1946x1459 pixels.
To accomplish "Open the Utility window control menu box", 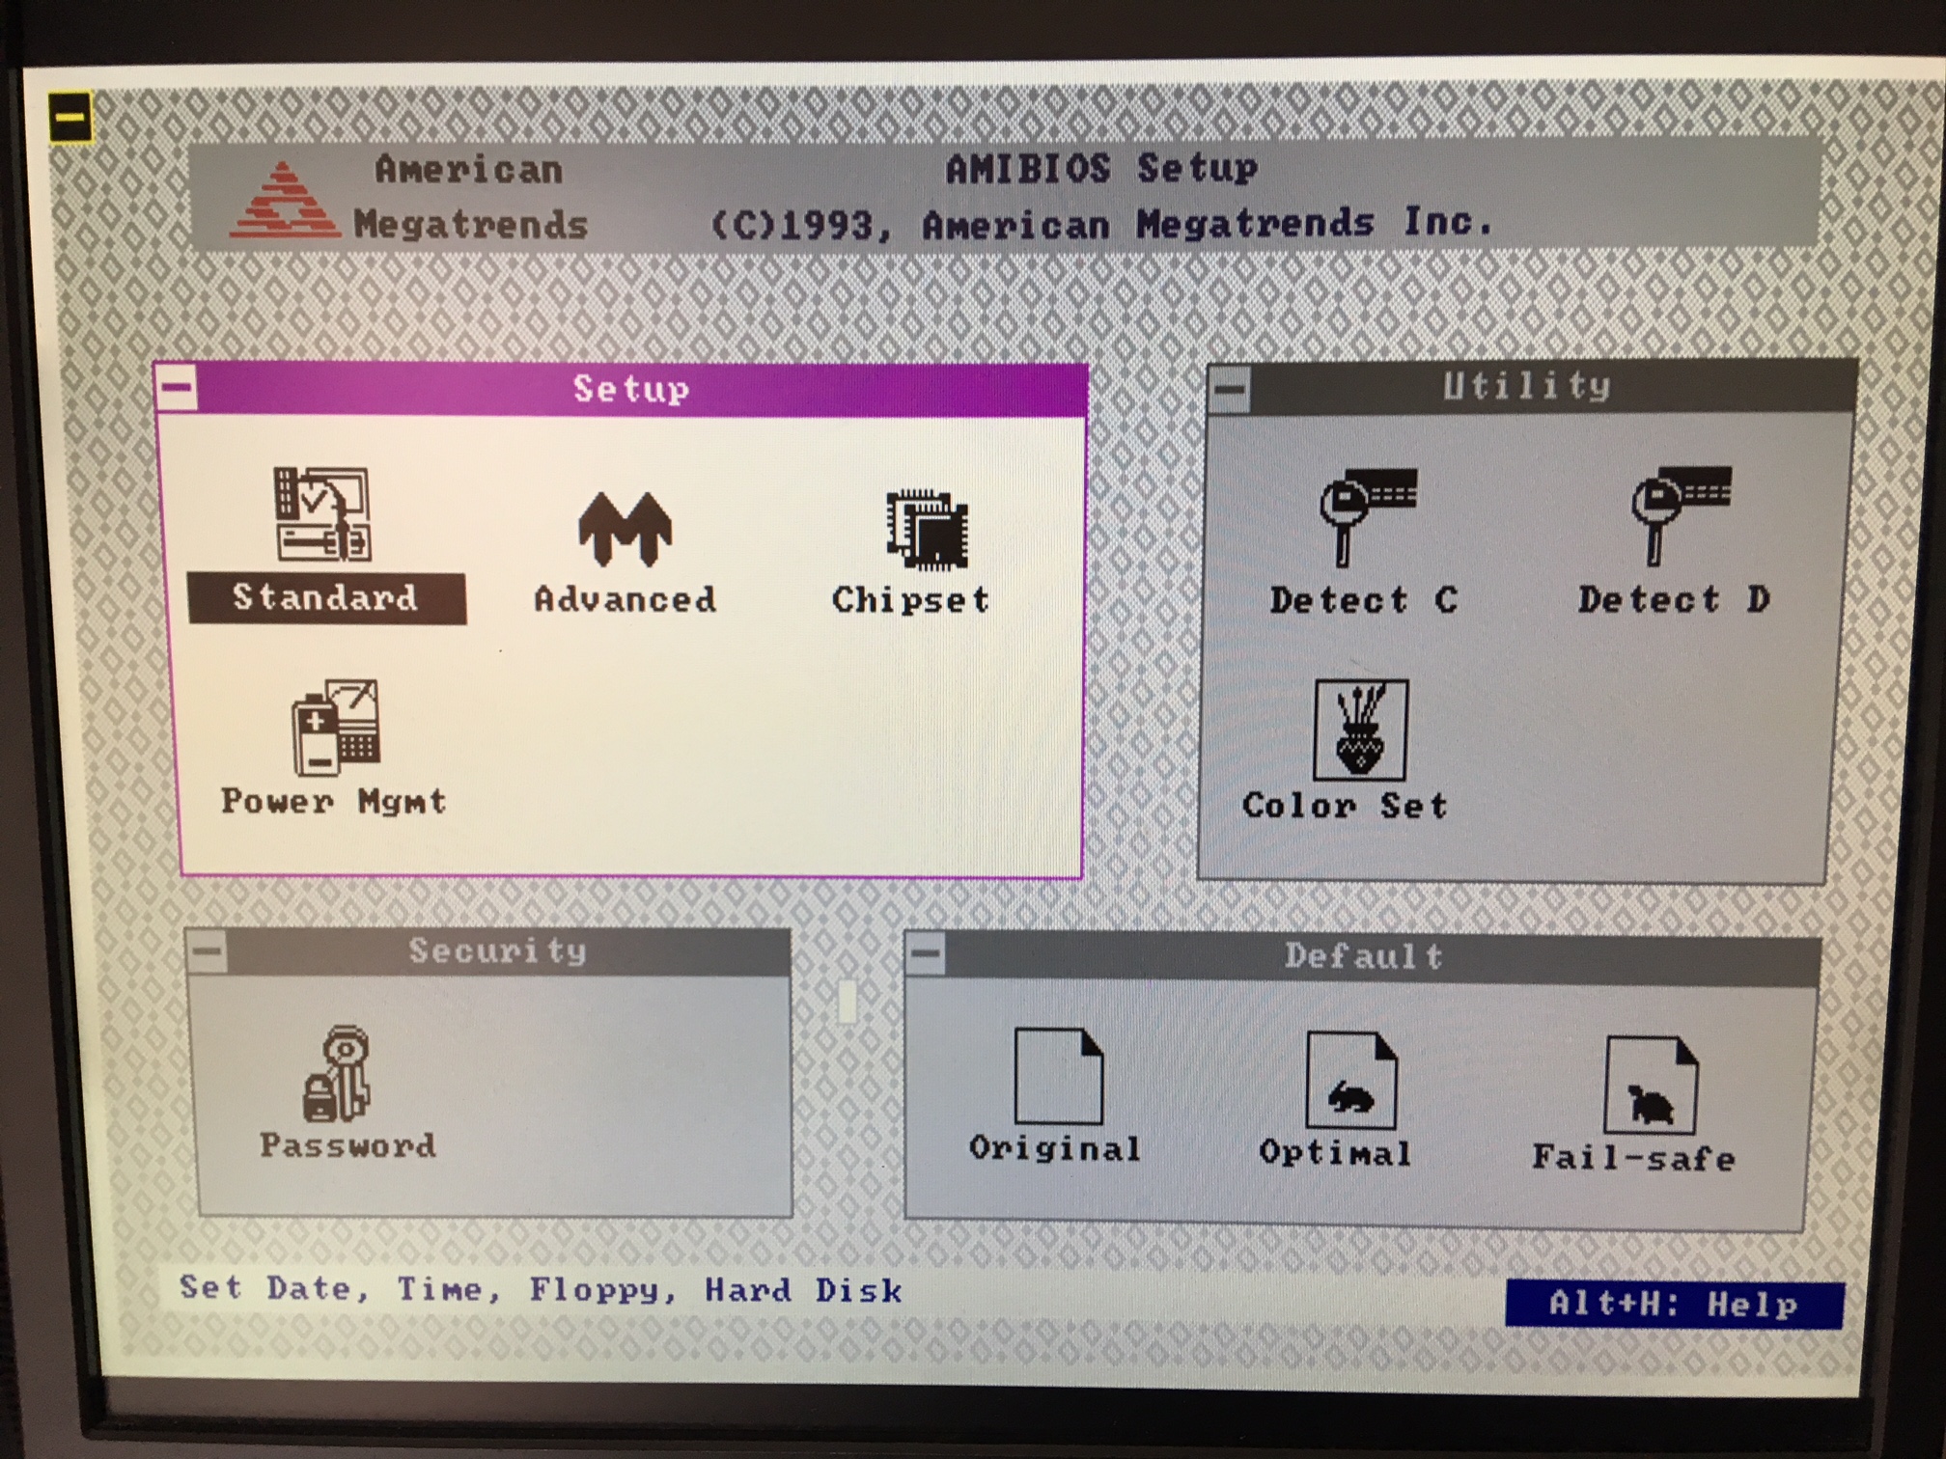I will (x=1230, y=389).
